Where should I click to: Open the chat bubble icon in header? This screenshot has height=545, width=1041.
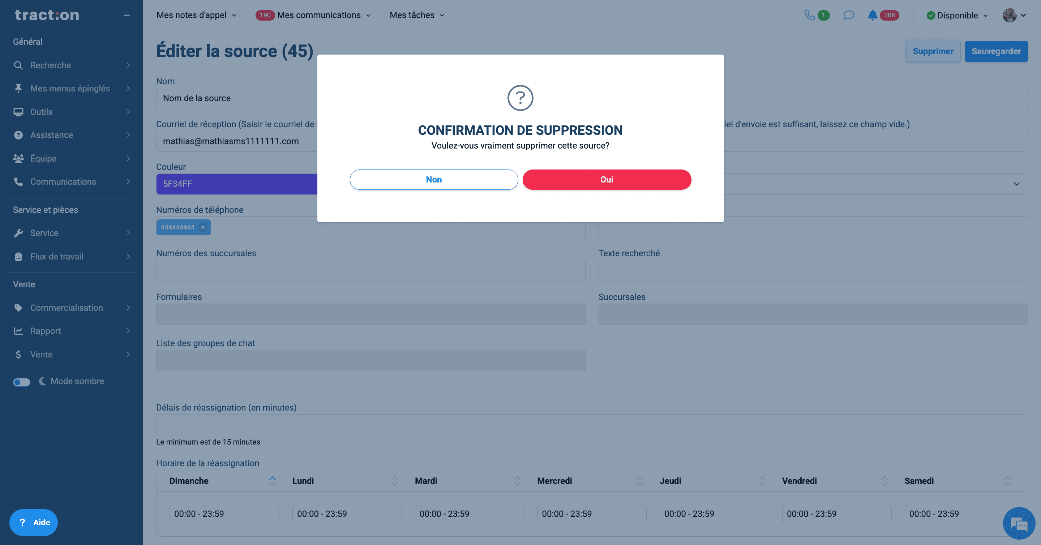pyautogui.click(x=849, y=15)
